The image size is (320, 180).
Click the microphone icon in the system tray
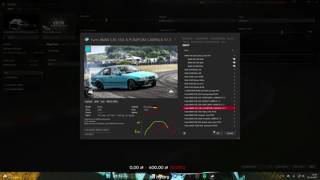coord(294,176)
